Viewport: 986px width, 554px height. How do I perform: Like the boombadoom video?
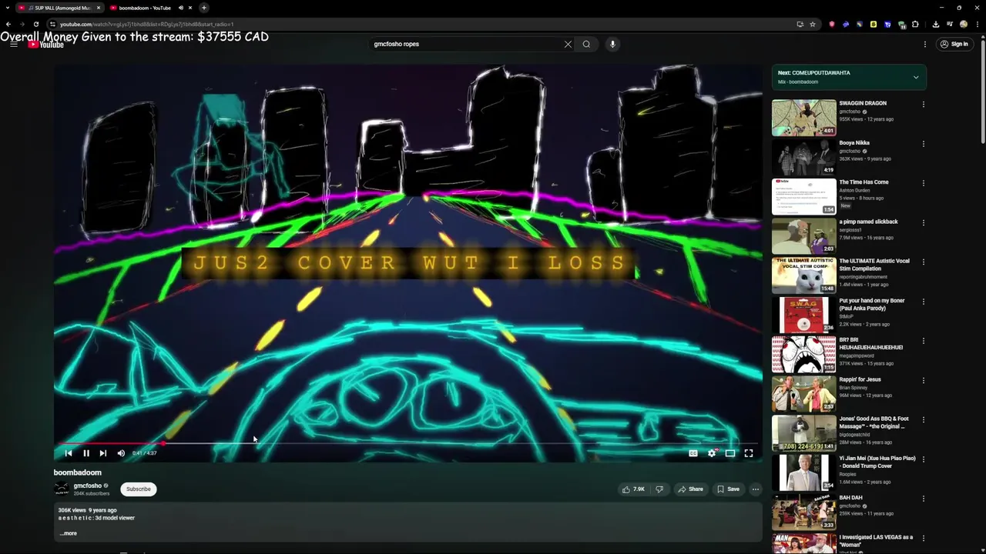[x=633, y=489]
